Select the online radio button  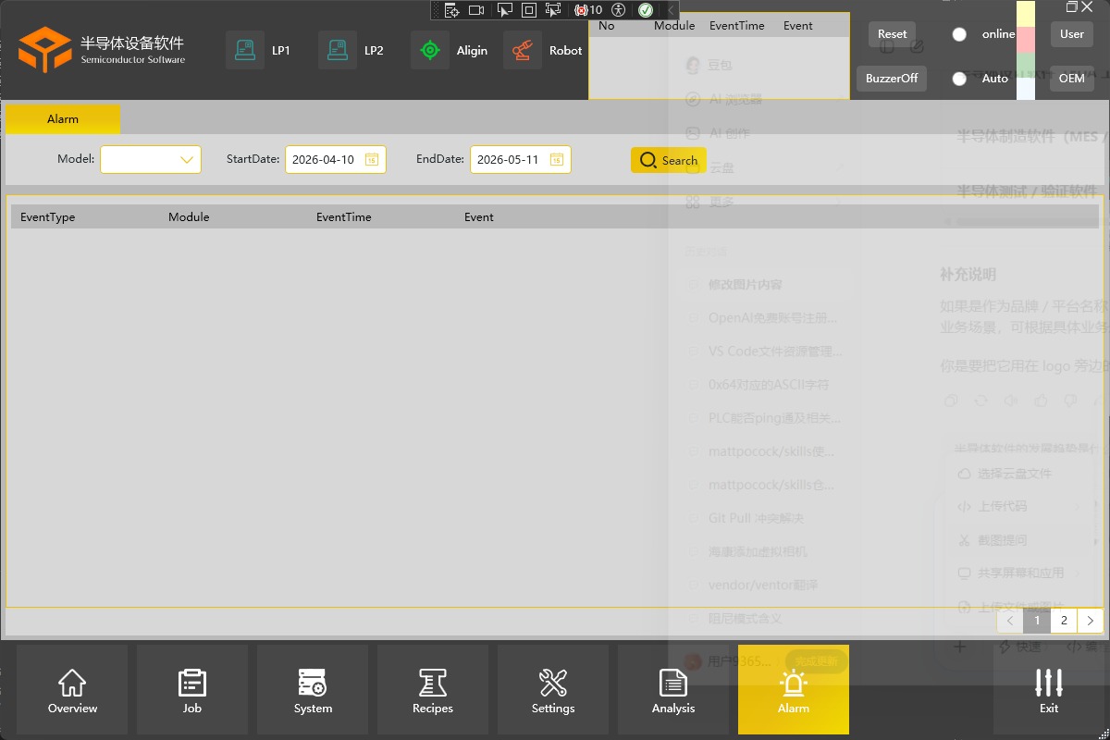[x=959, y=34]
